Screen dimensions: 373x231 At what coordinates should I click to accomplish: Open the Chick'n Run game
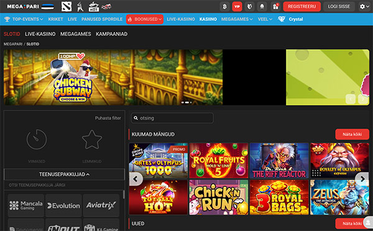click(219, 197)
